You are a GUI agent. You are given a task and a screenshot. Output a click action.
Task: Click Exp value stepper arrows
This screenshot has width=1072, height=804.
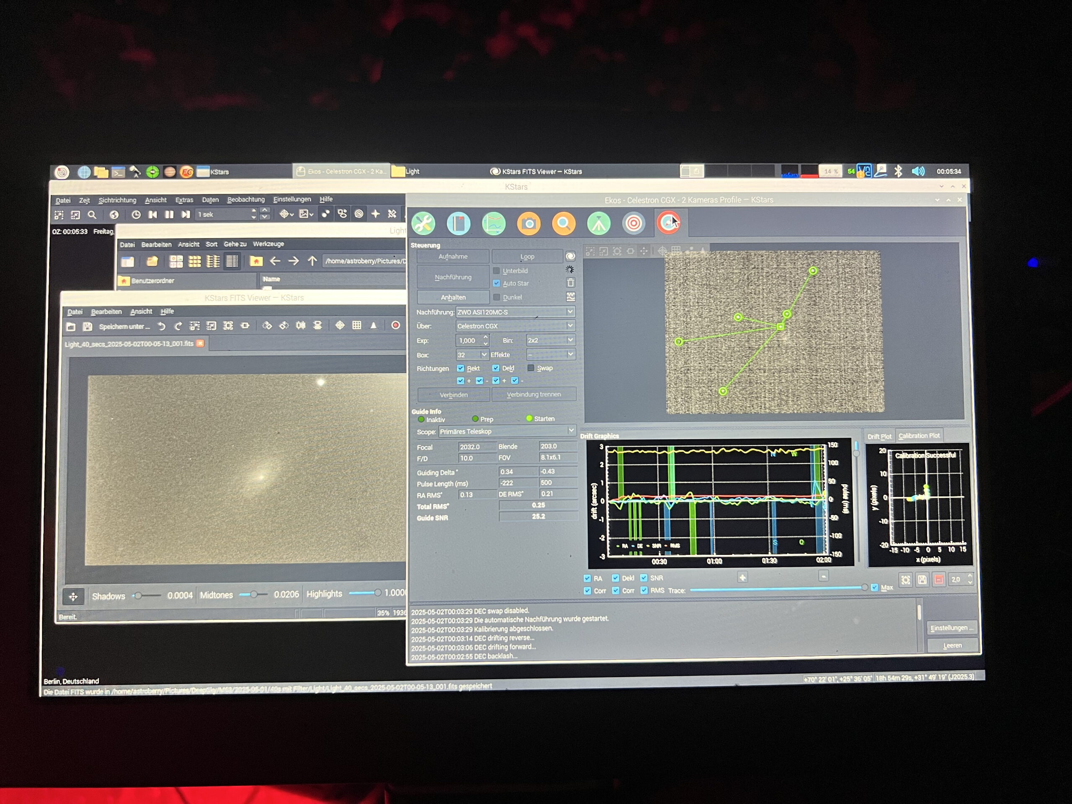[x=486, y=340]
